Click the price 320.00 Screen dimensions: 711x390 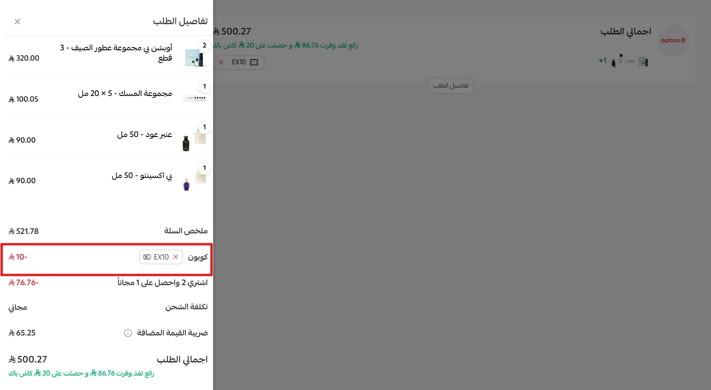coord(24,58)
